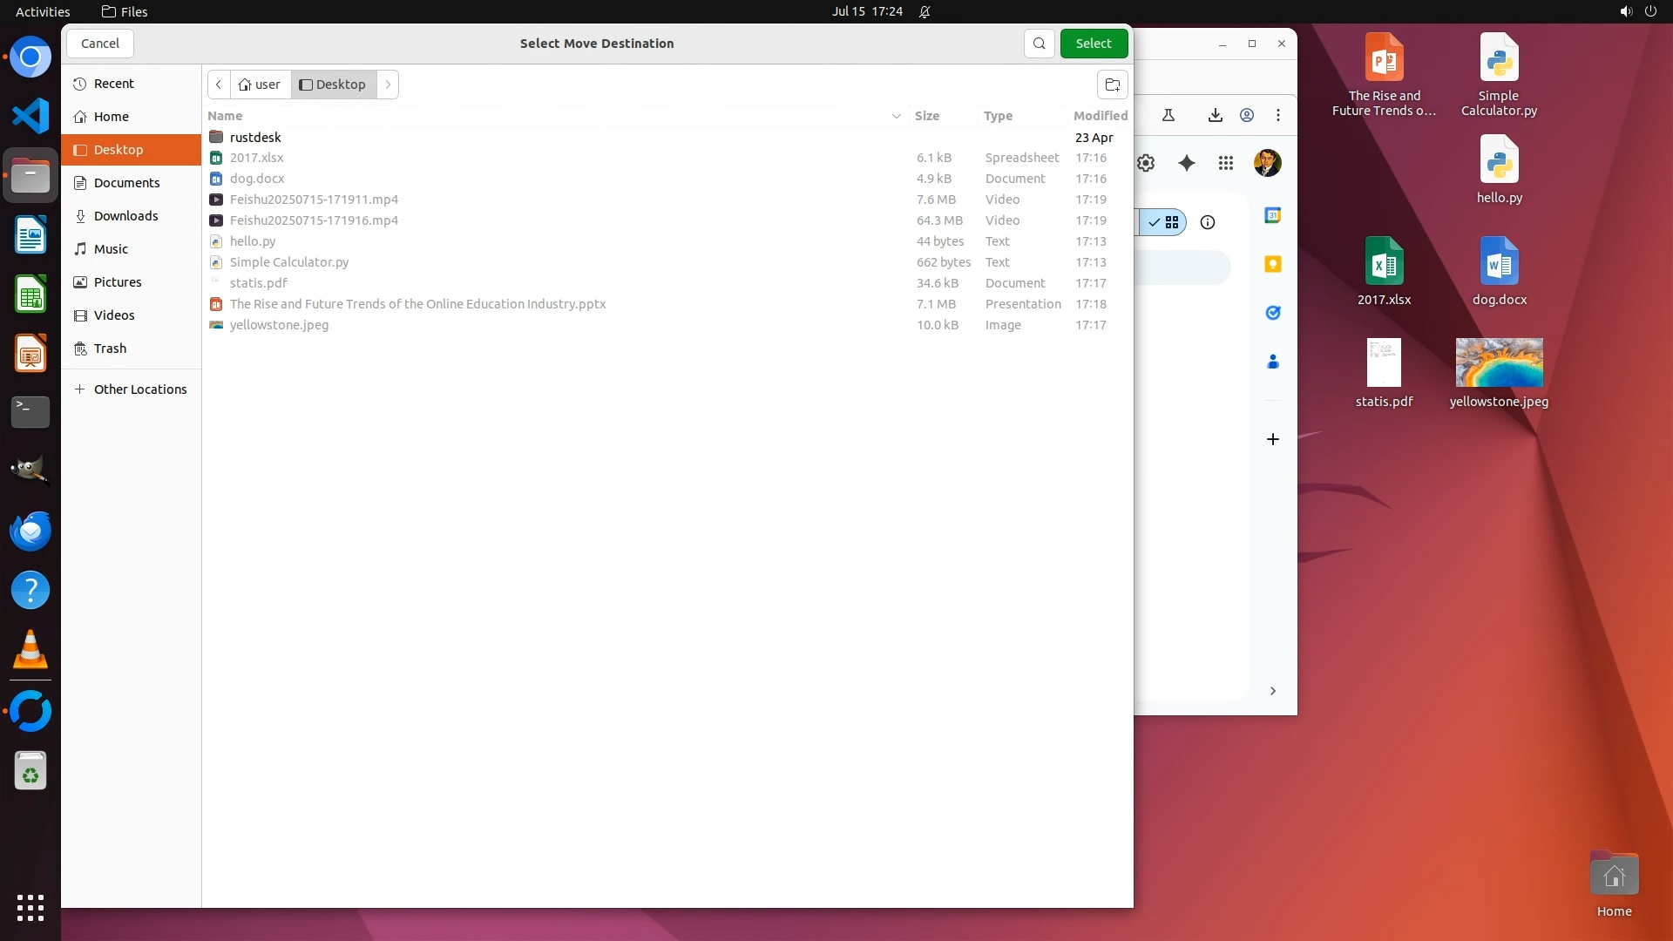This screenshot has height=941, width=1673.
Task: Select Downloads in the sidebar
Action: tap(125, 216)
